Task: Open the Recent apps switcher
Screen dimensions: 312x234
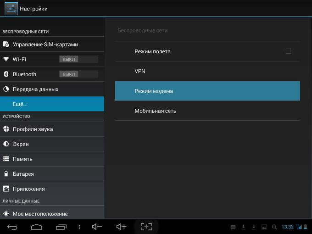Action: click(x=61, y=227)
